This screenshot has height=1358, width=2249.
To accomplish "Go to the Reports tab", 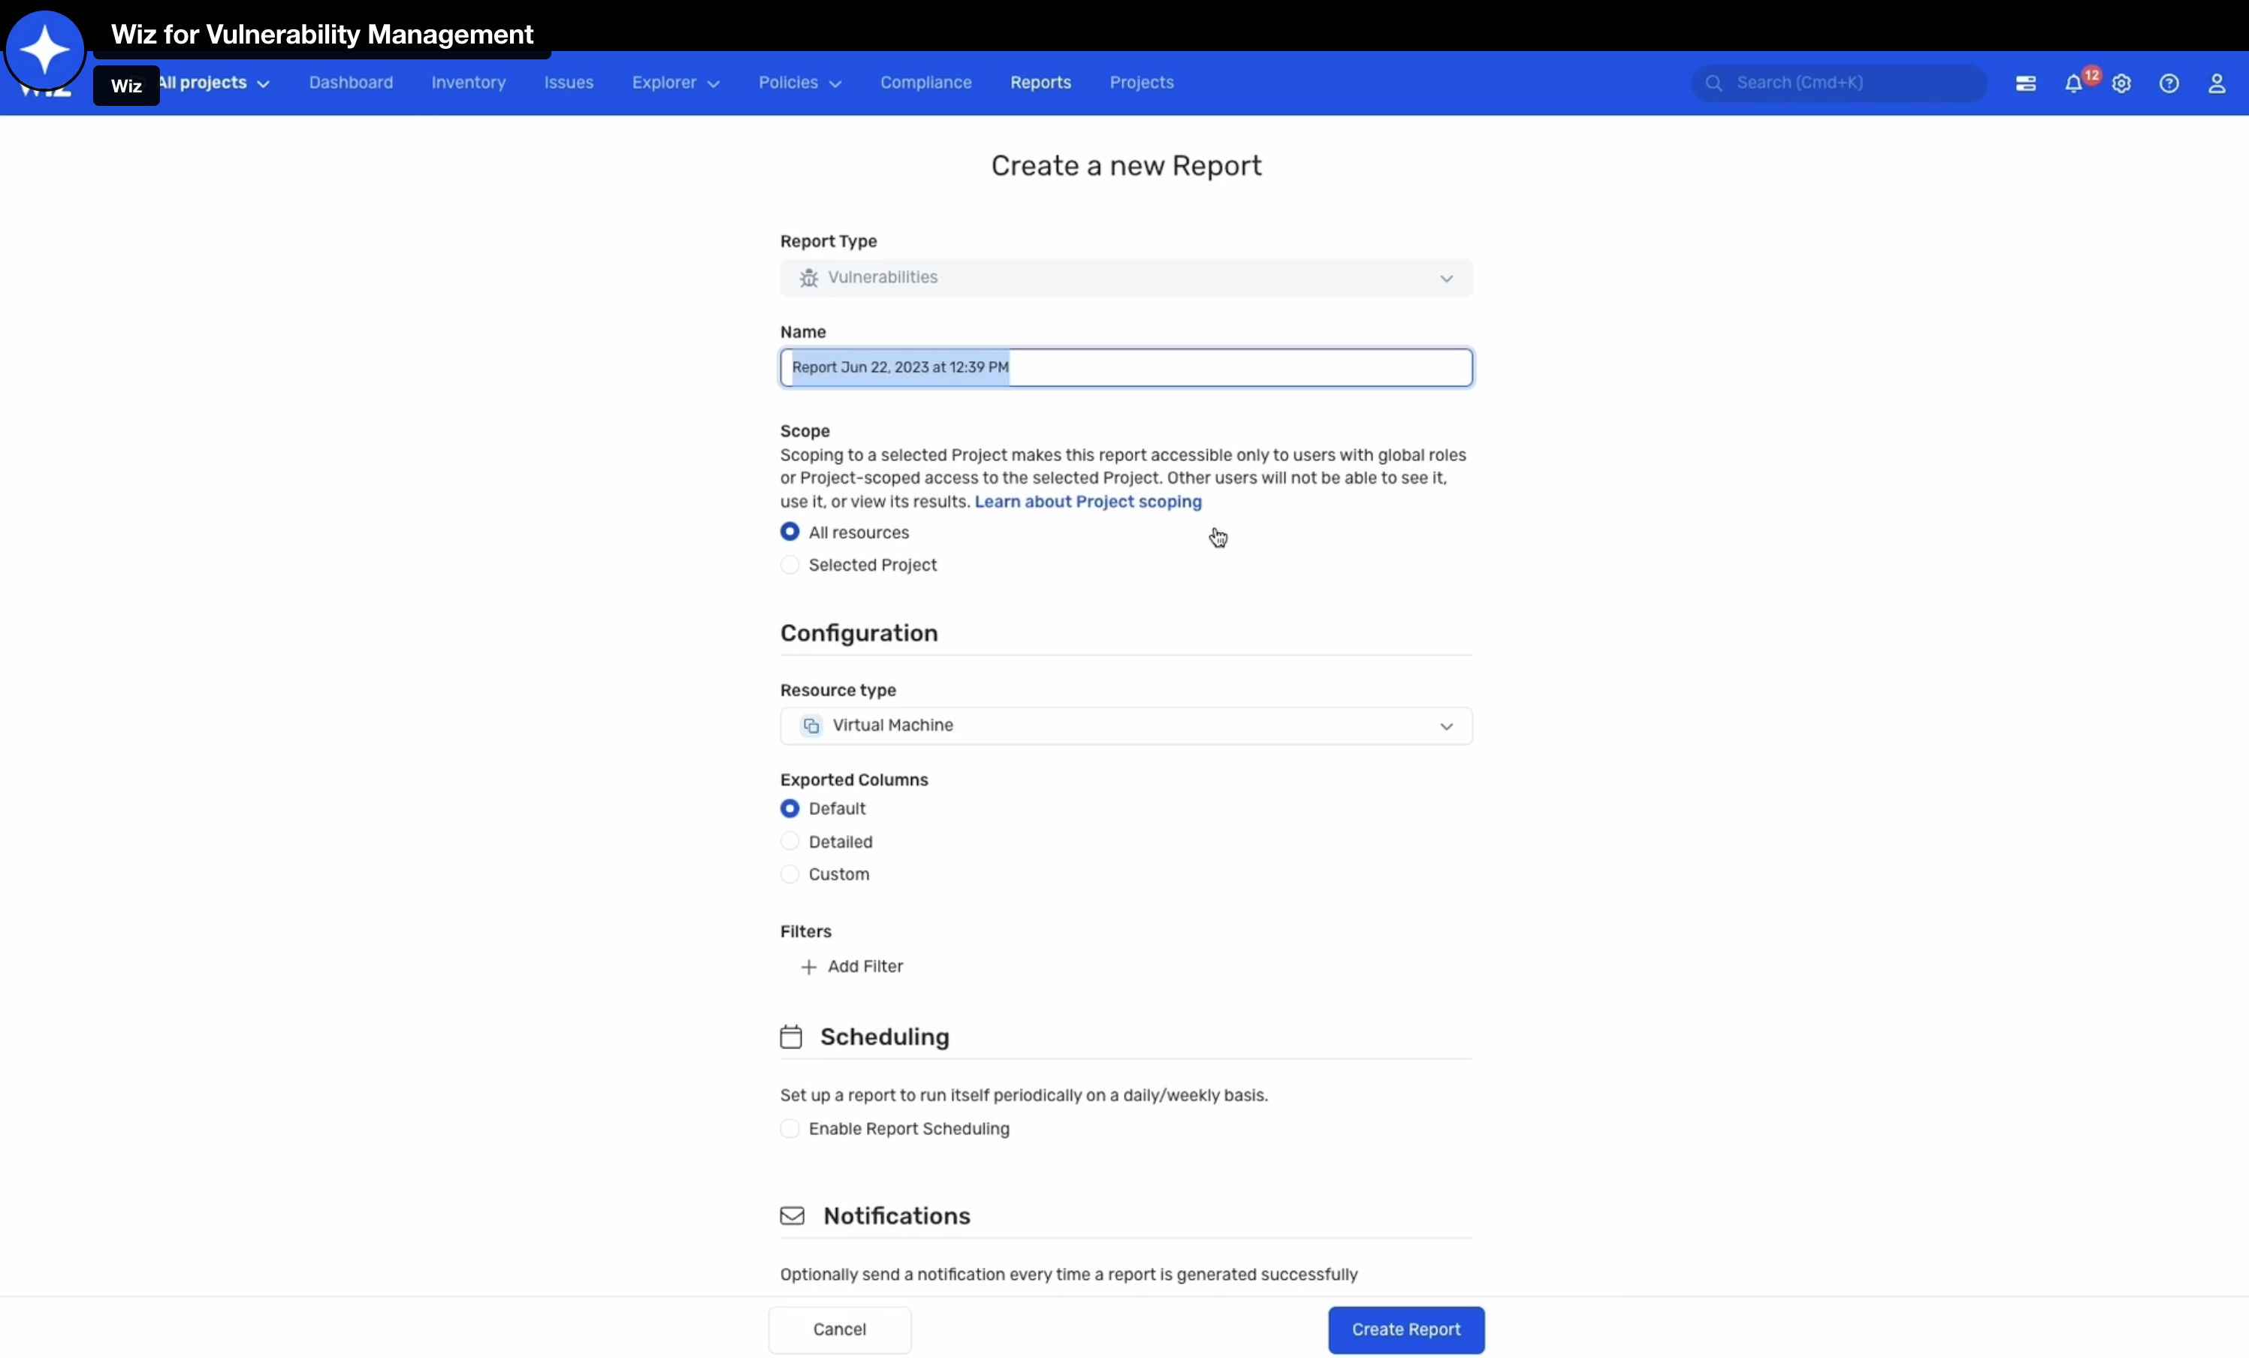I will [1040, 83].
